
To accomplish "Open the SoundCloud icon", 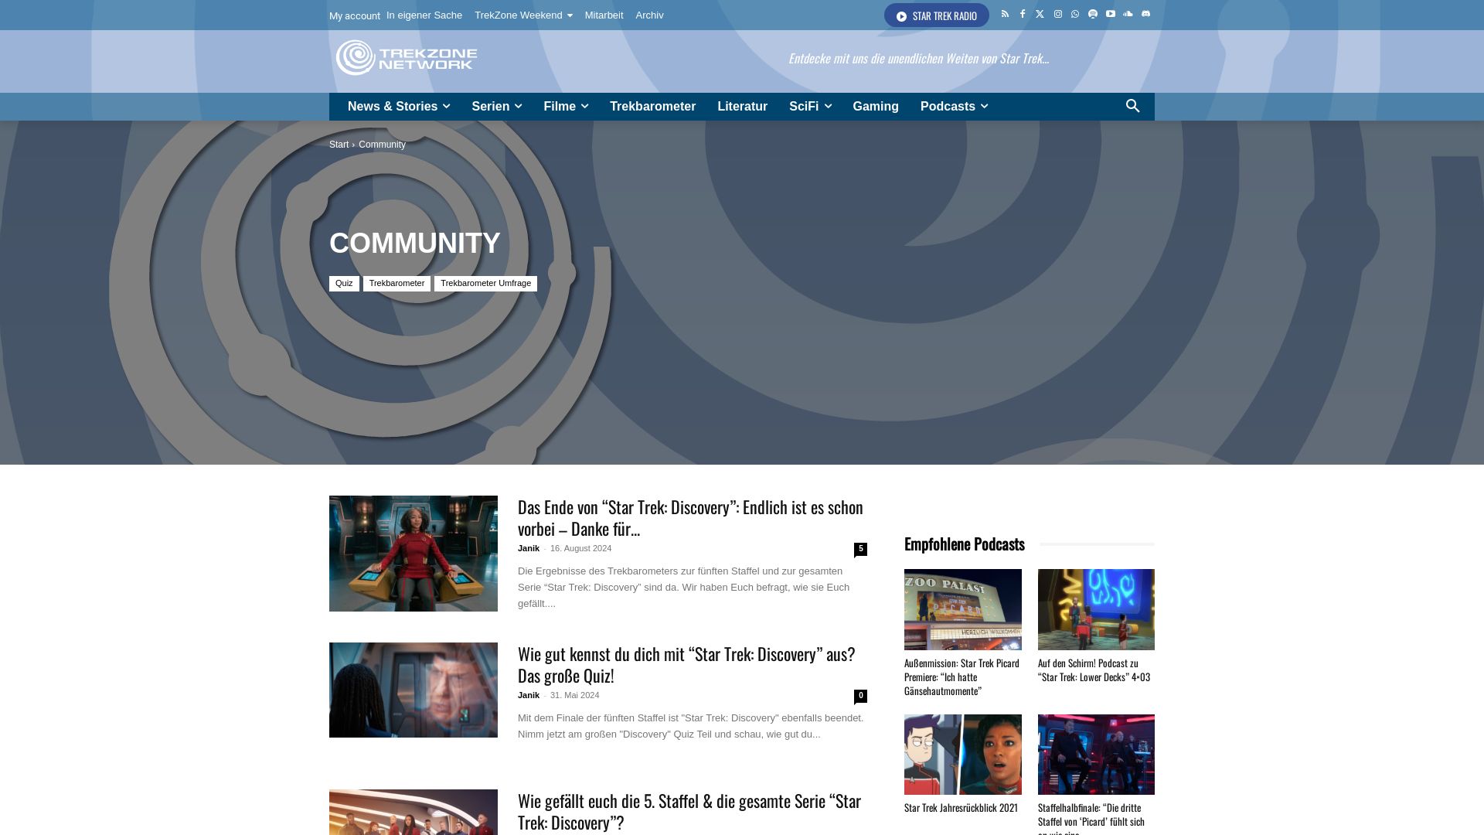I will click(1128, 14).
